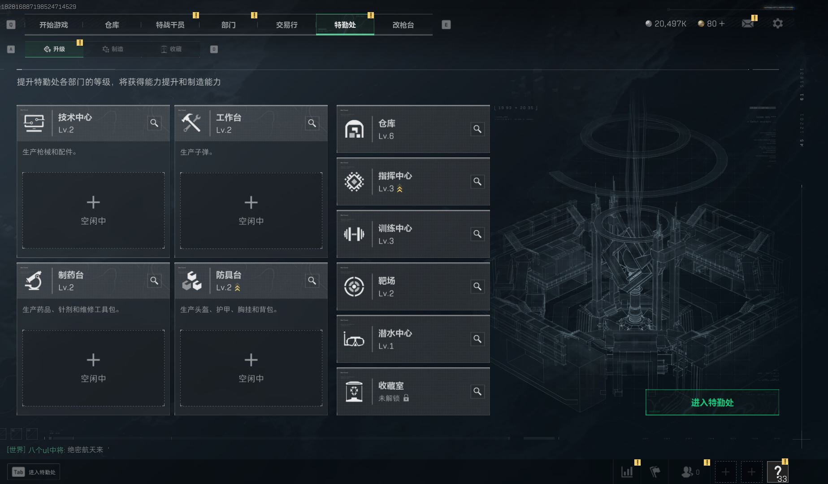Add production in 制药台 idle slot
The image size is (828, 484).
coord(93,368)
